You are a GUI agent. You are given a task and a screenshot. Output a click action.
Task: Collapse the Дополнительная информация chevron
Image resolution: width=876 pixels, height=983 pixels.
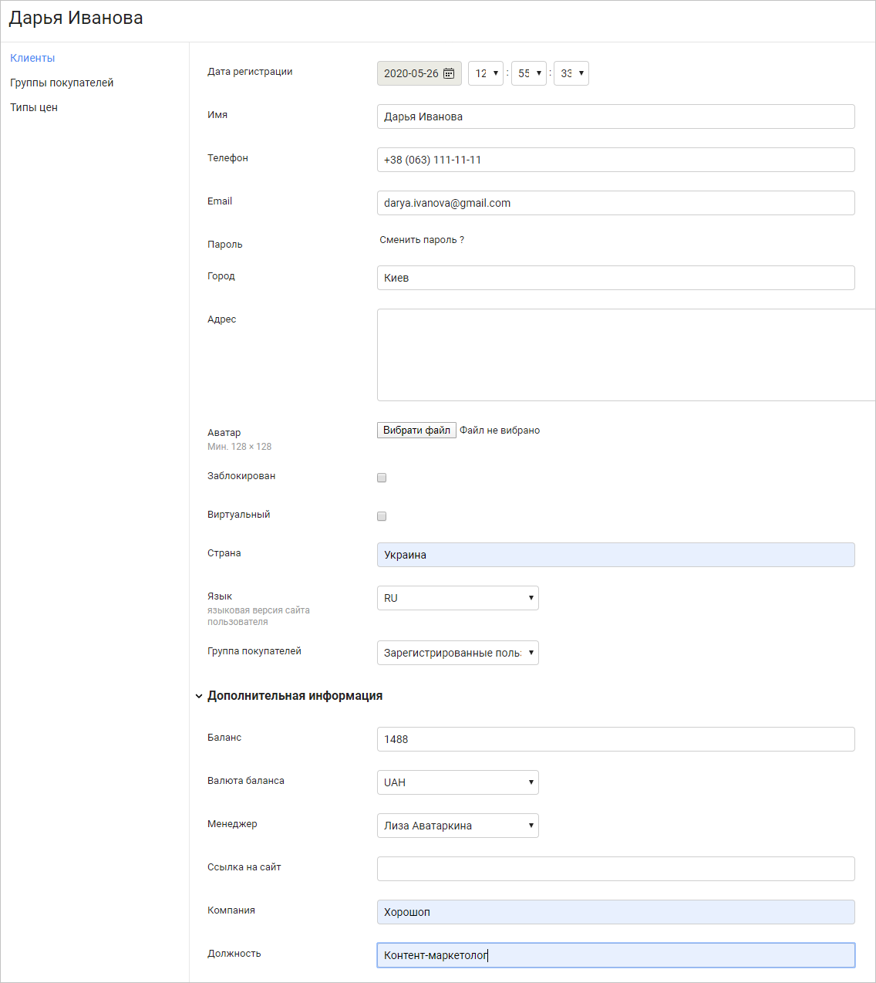coord(199,696)
